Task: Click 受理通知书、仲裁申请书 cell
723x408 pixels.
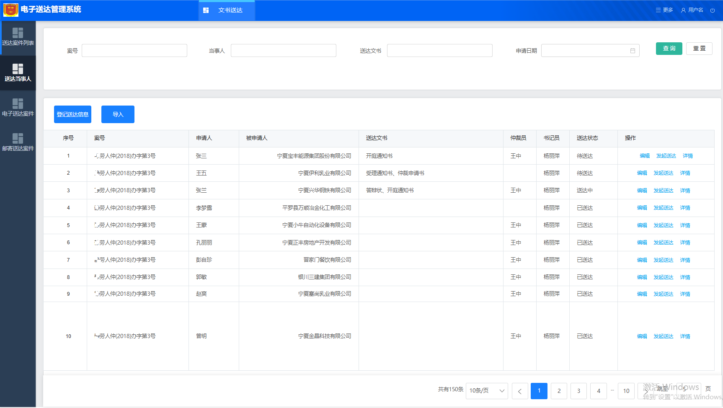Action: (x=395, y=173)
